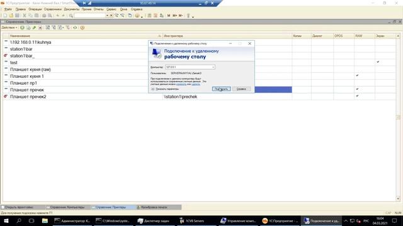Click the magnifier search icon beside the search field

pyautogui.click(x=71, y=16)
